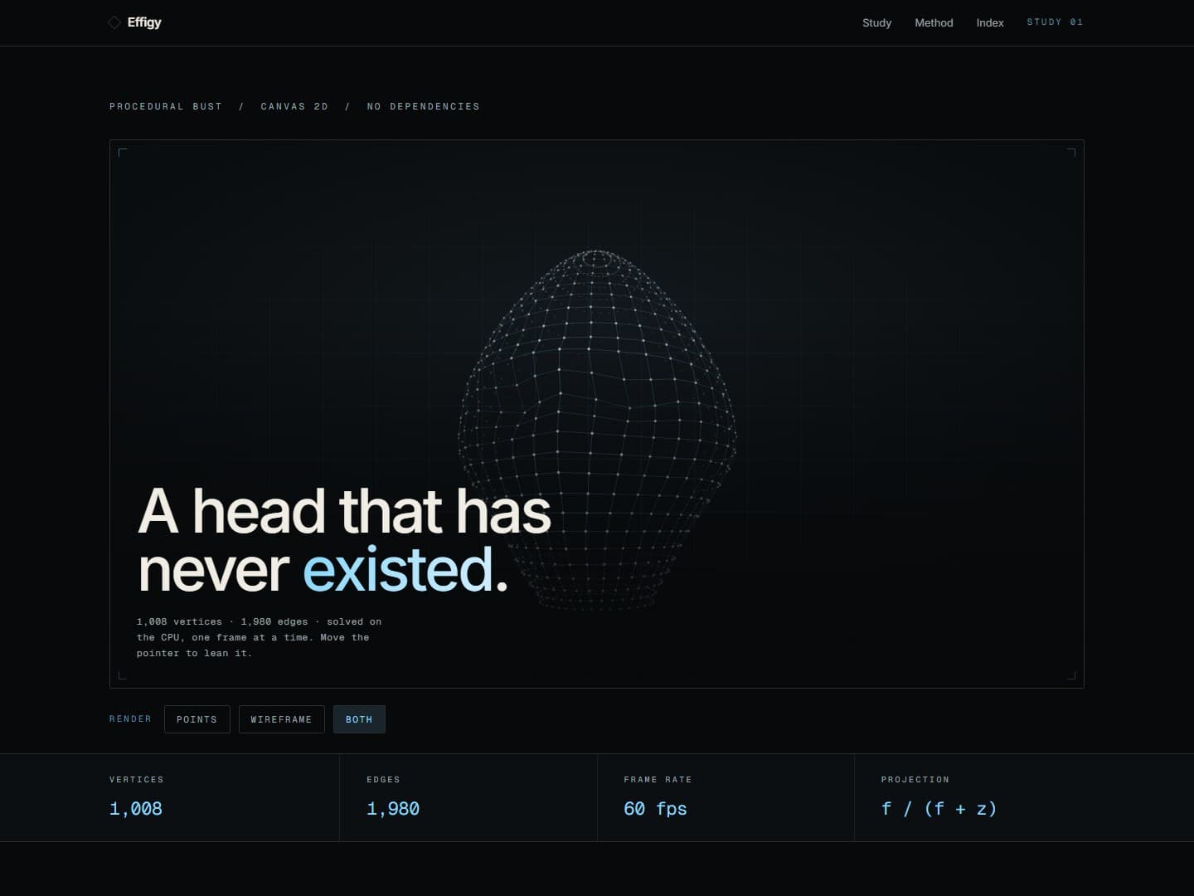The width and height of the screenshot is (1194, 896).
Task: Click the STUDY 01 label
Action: coord(1055,22)
